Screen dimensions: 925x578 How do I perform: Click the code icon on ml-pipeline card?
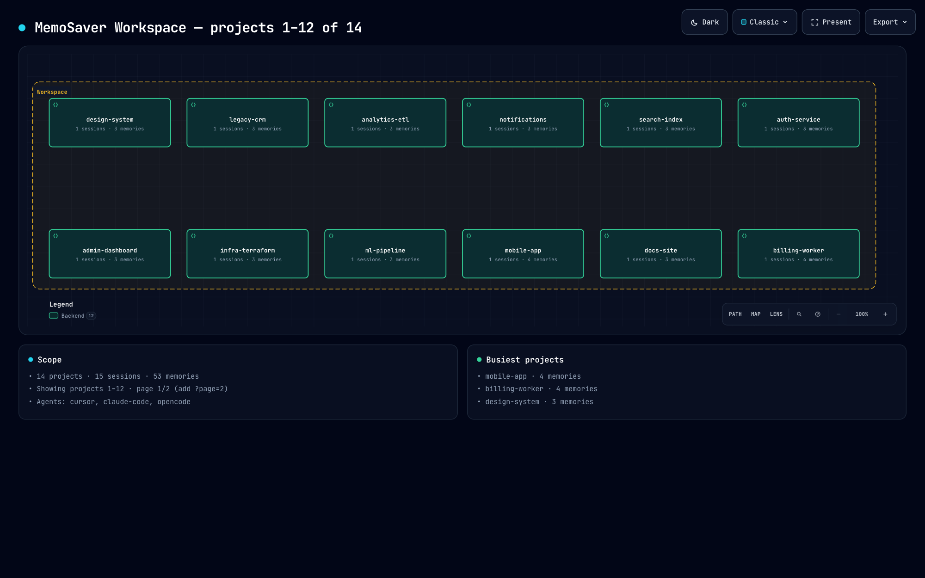tap(331, 236)
